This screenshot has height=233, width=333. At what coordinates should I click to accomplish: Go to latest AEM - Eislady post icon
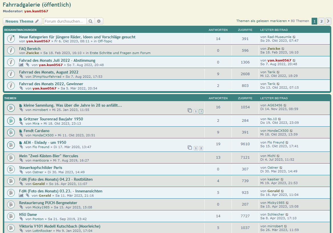[287, 142]
